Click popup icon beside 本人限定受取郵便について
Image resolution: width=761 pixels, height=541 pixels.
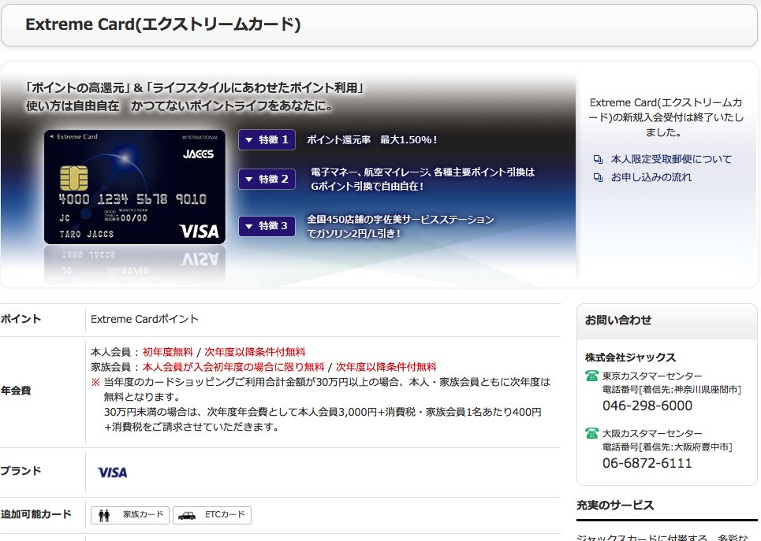click(x=598, y=160)
